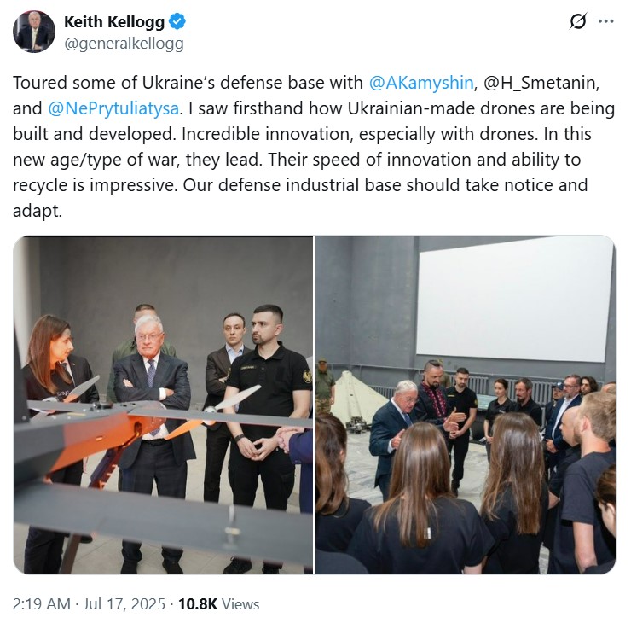Screen dimensions: 631x629
Task: Open the Grok explain-post icon
Action: 578,21
